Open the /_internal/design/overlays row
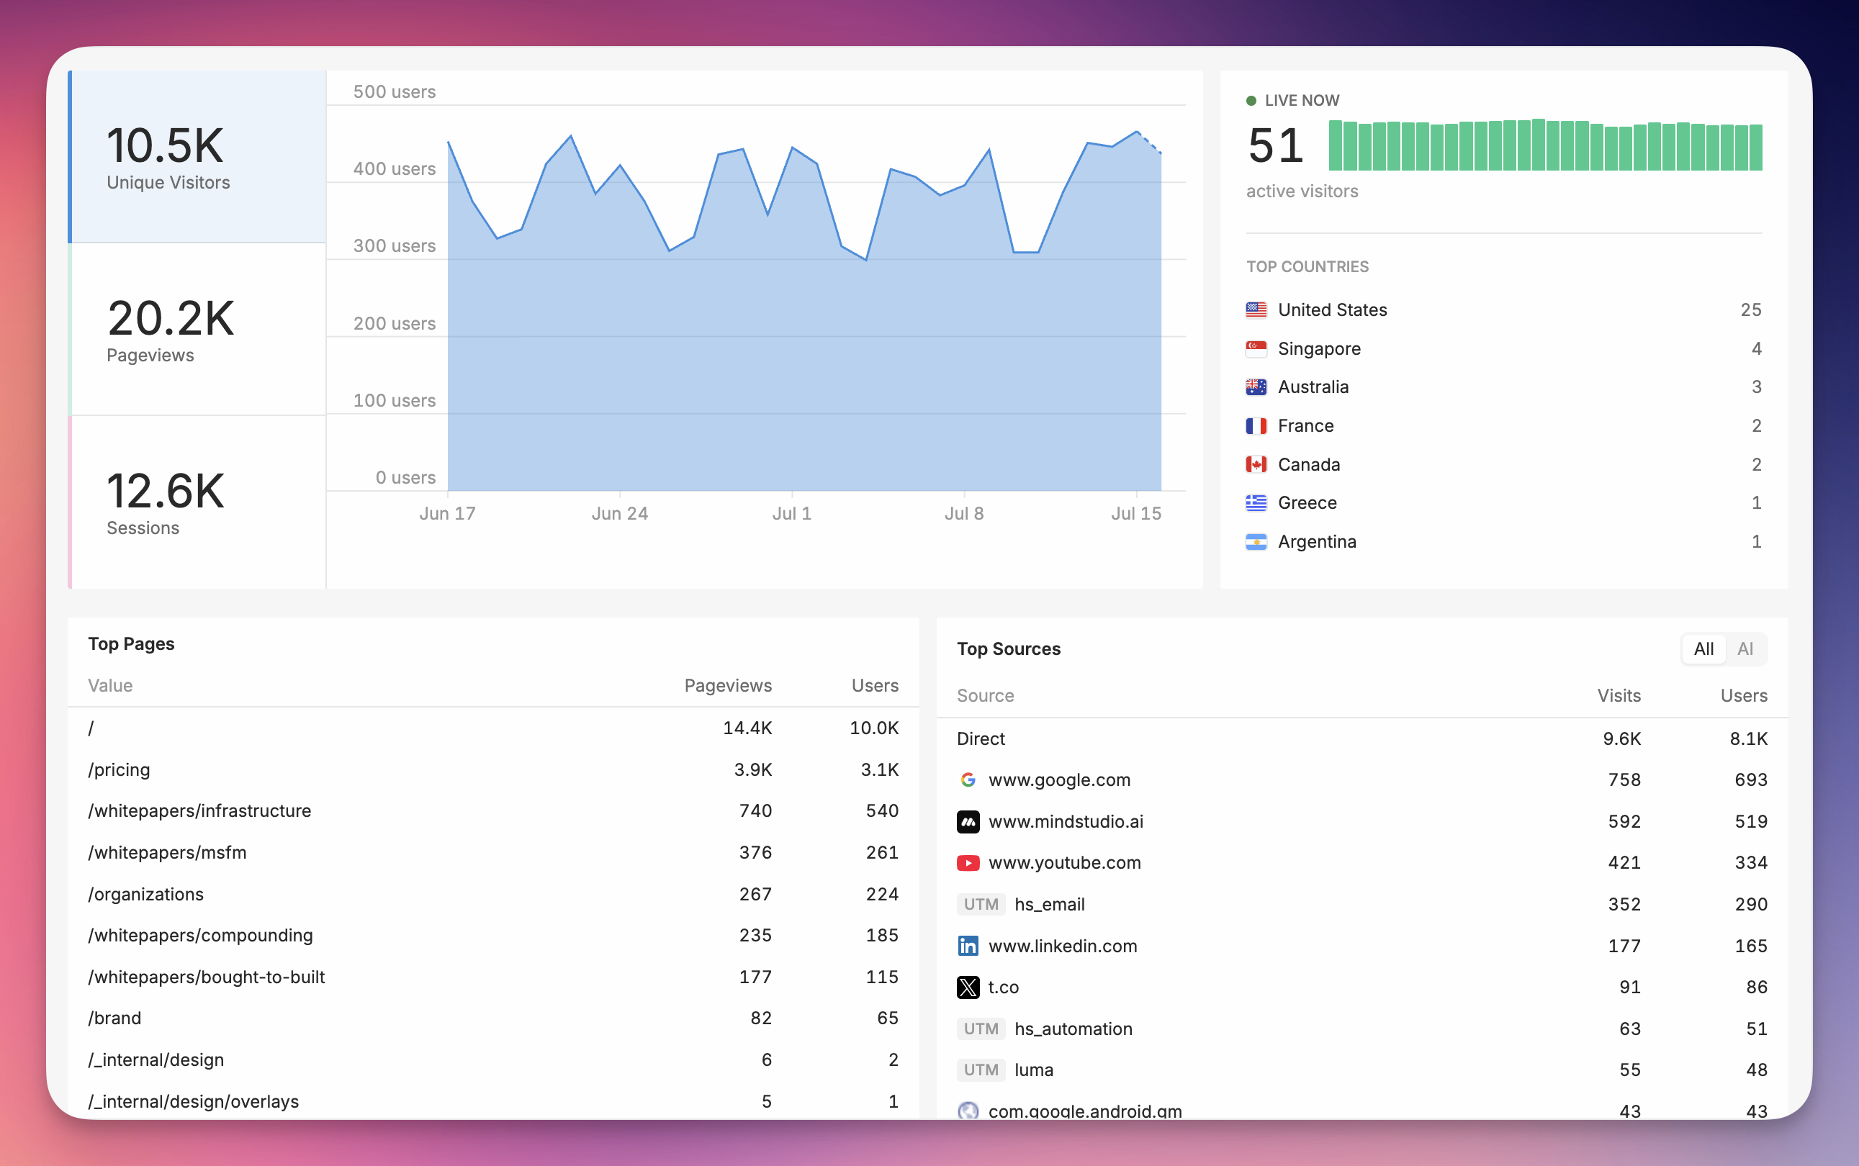 tap(494, 1101)
